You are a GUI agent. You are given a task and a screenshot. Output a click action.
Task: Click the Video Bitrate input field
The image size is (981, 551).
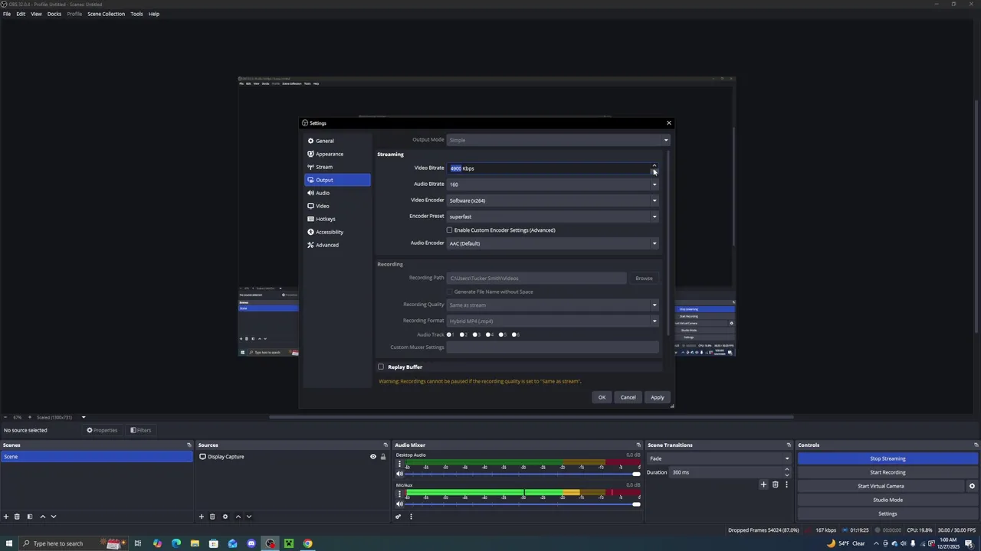pos(548,168)
